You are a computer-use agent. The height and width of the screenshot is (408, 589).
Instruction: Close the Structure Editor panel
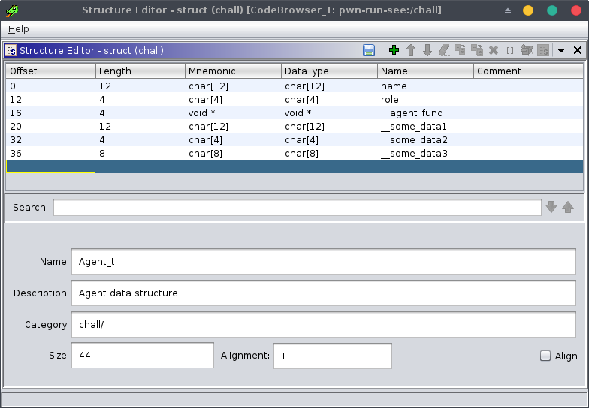(578, 50)
